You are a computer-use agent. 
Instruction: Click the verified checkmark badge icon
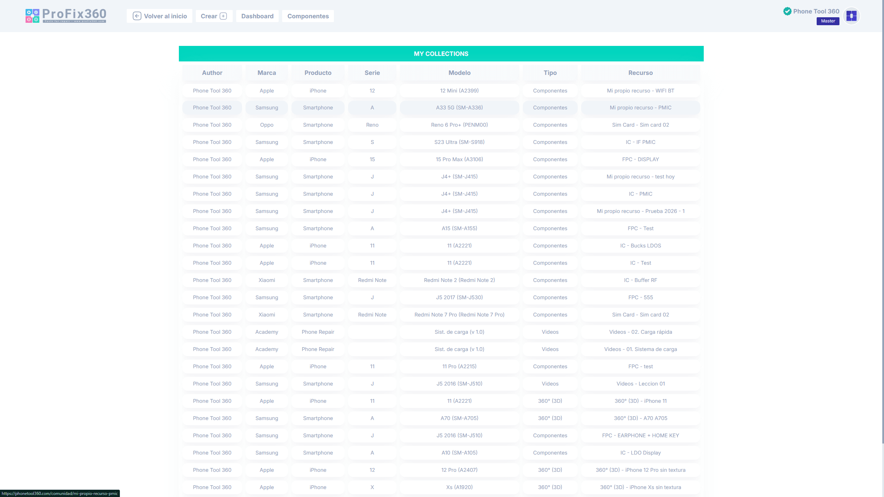coord(787,11)
